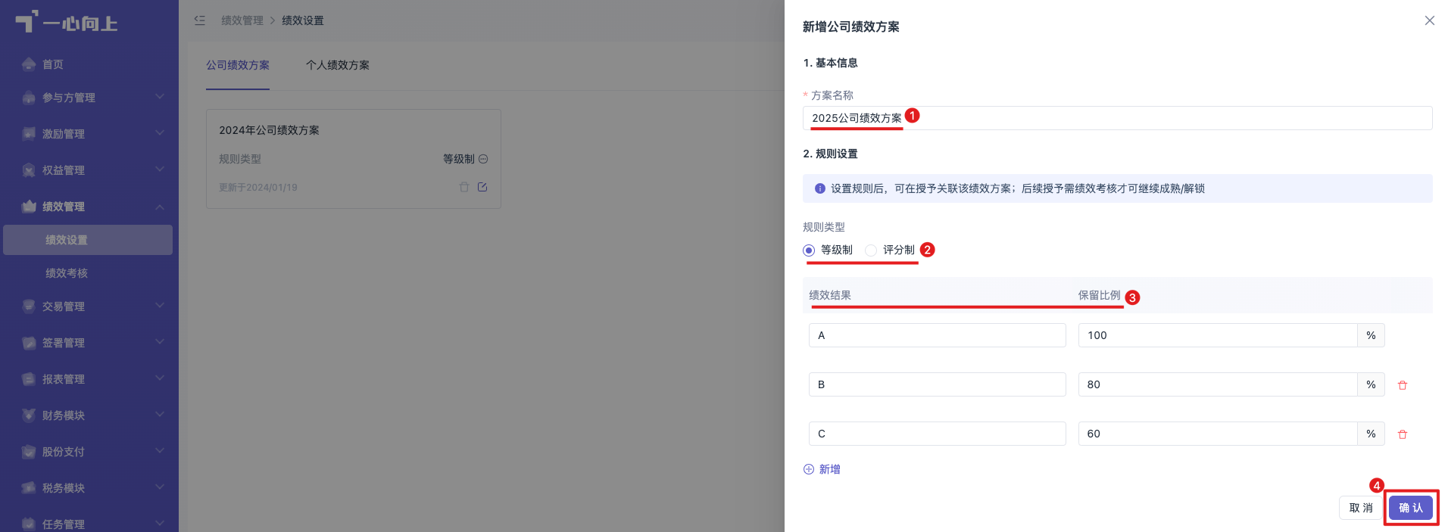Screen dimensions: 1448x532
Task: Click the 交易管理 sidebar icon
Action: coord(29,306)
